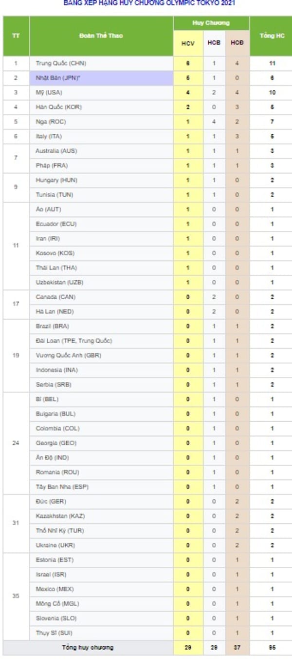Open the Nhật Bản (JPN) team entry
The image size is (292, 659).
point(57,78)
